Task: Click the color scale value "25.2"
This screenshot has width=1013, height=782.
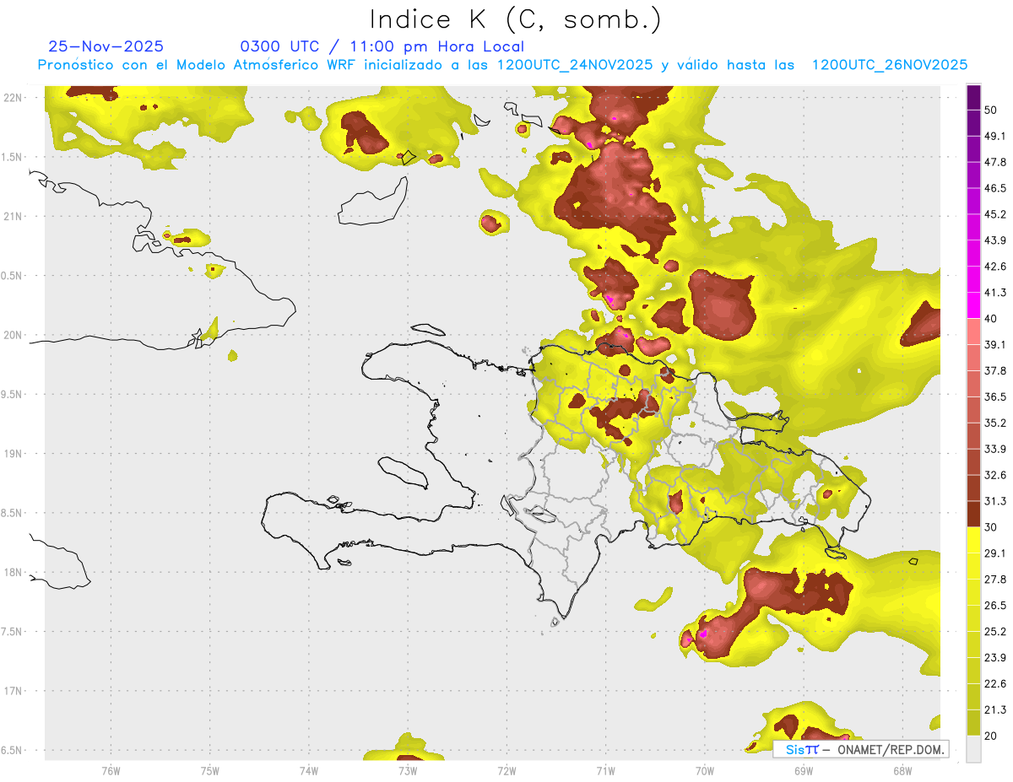Action: coord(995,631)
